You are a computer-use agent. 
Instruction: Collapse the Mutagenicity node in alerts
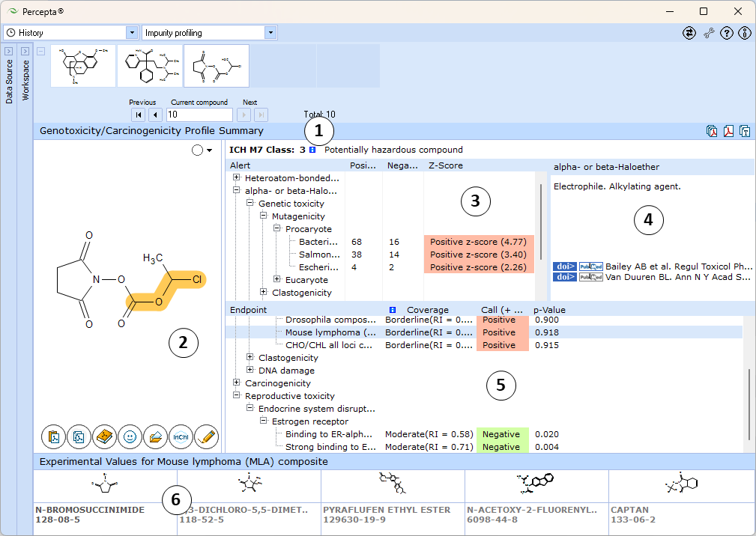pos(263,216)
